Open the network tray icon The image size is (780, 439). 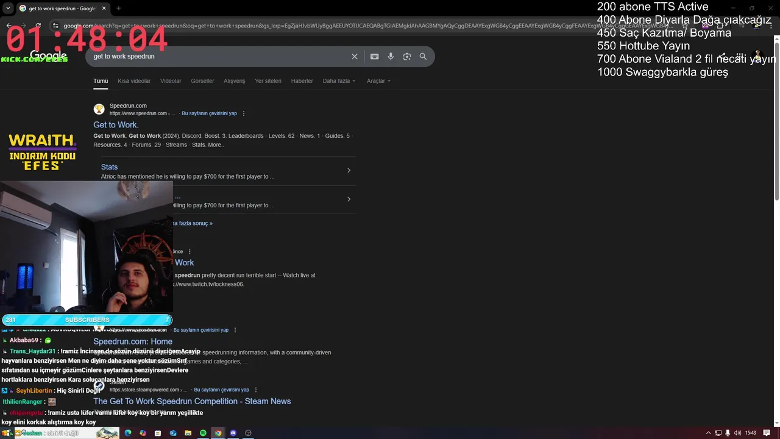(718, 433)
